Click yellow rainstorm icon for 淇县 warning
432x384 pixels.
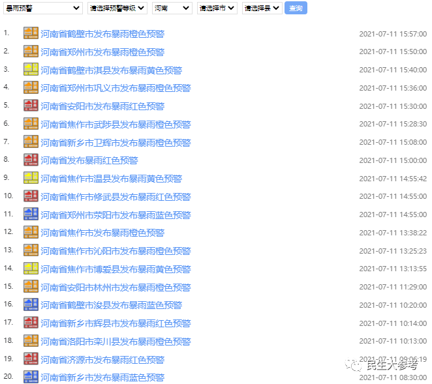click(31, 69)
